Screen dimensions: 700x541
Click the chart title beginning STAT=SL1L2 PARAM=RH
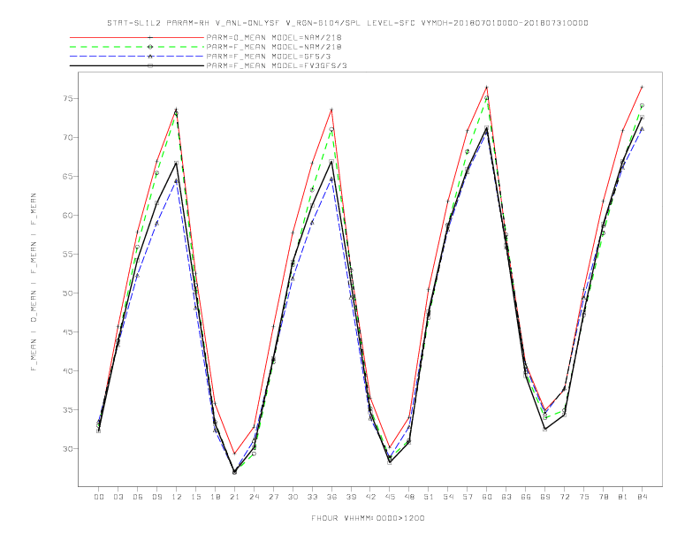(x=347, y=23)
